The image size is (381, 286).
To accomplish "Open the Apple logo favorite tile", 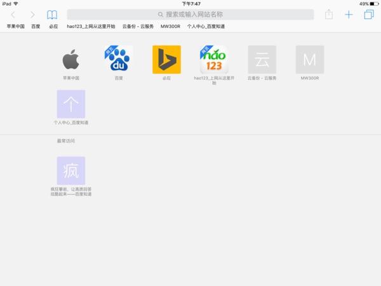I will pyautogui.click(x=71, y=60).
